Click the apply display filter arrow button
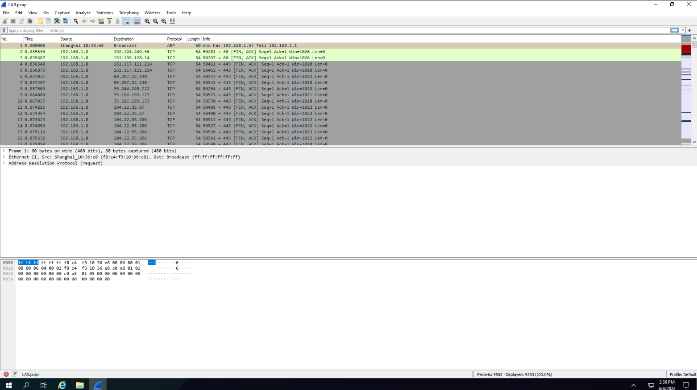 (x=674, y=30)
